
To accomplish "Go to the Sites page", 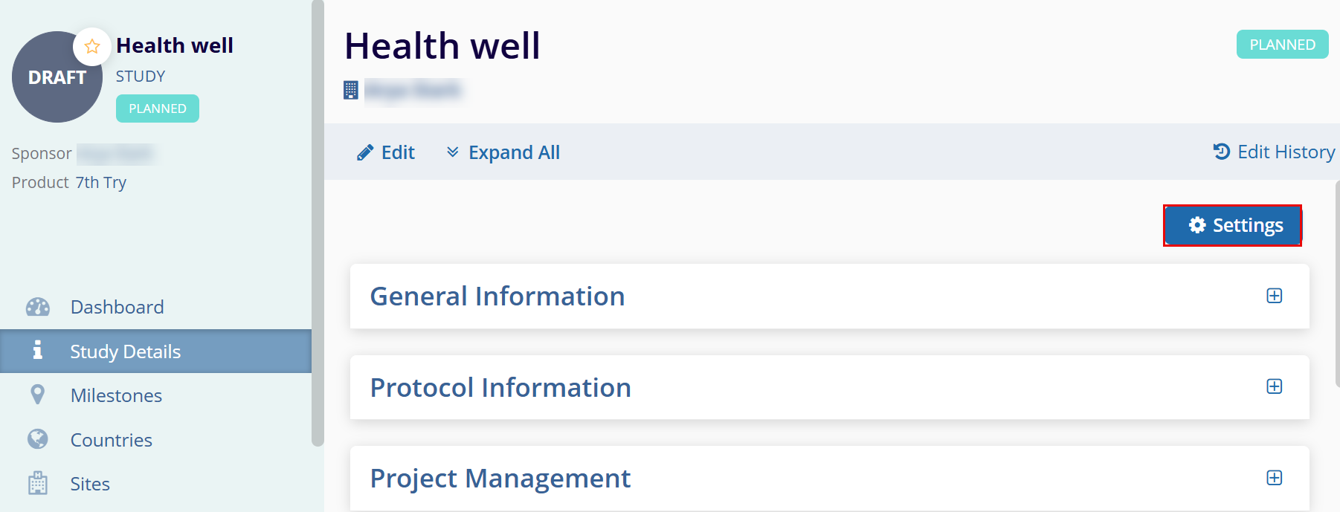I will [x=90, y=484].
